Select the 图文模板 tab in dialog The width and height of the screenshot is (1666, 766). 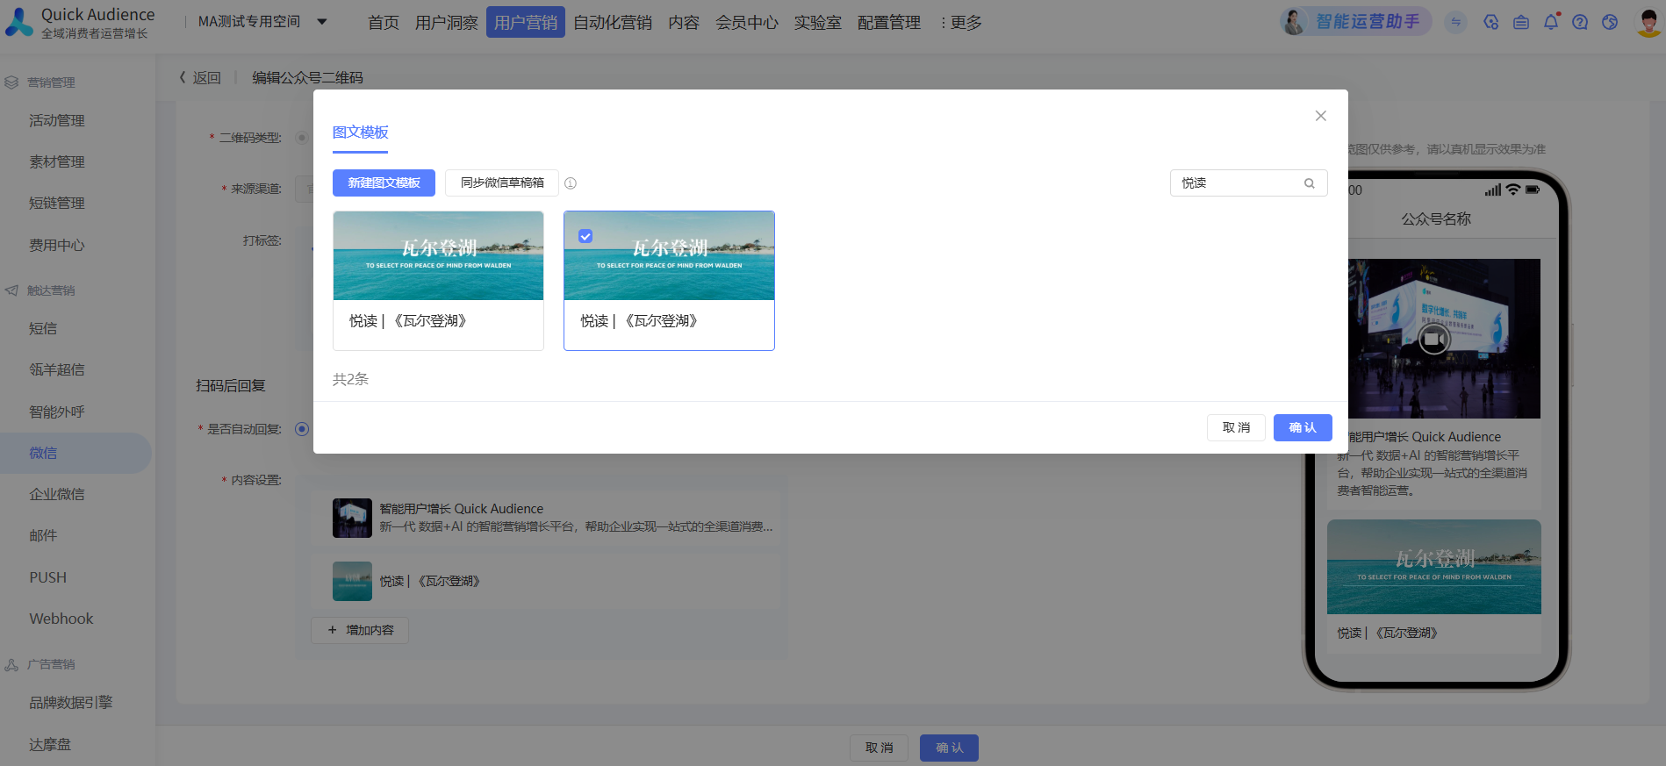pyautogui.click(x=360, y=132)
